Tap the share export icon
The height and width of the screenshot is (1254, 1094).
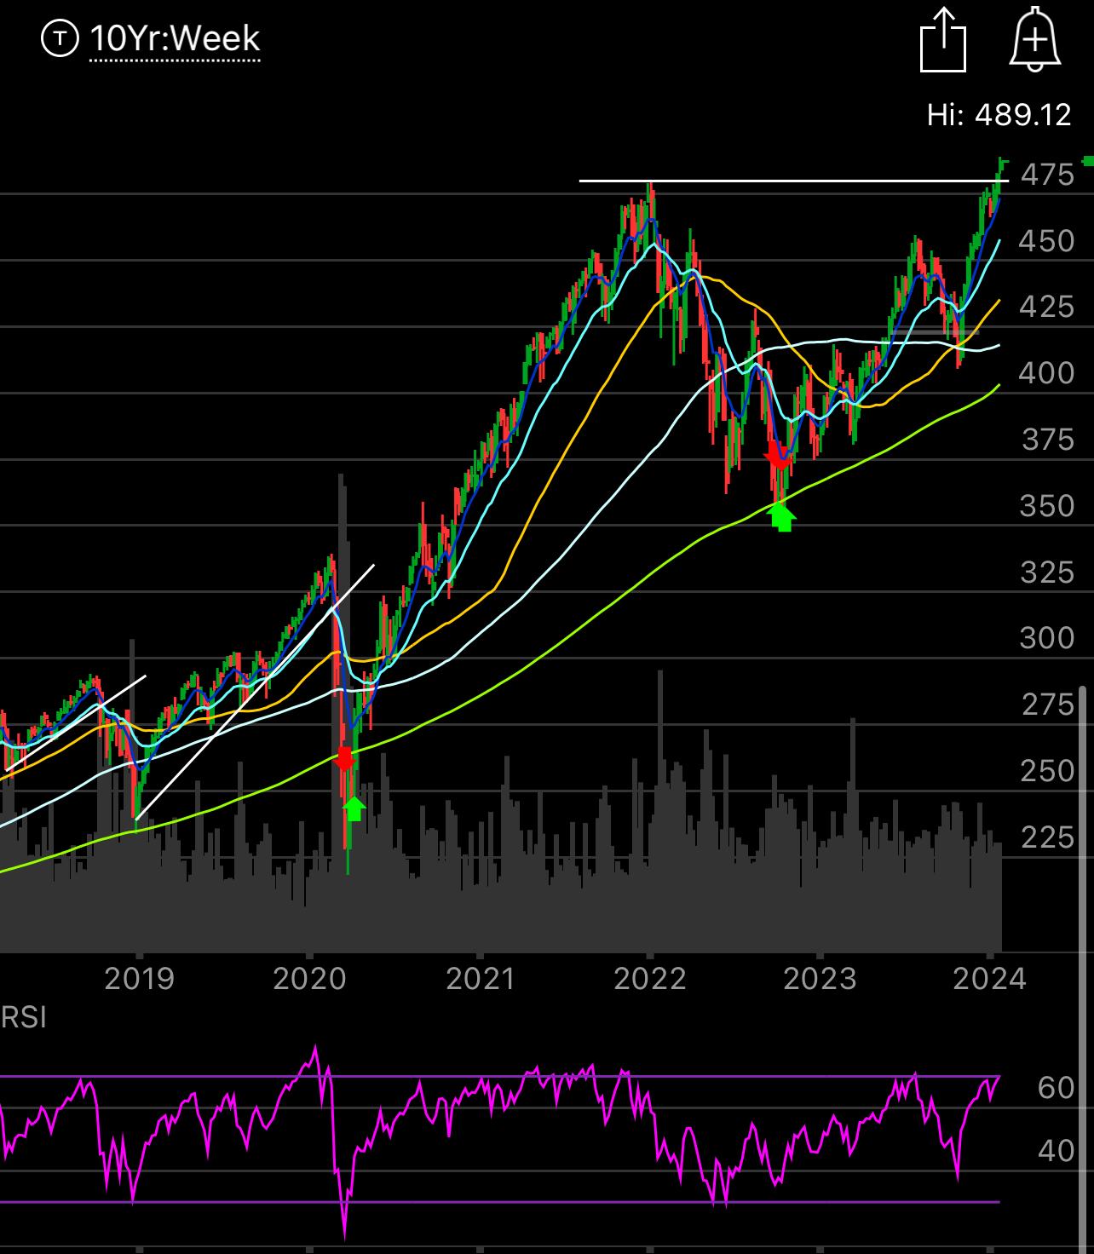pyautogui.click(x=943, y=40)
